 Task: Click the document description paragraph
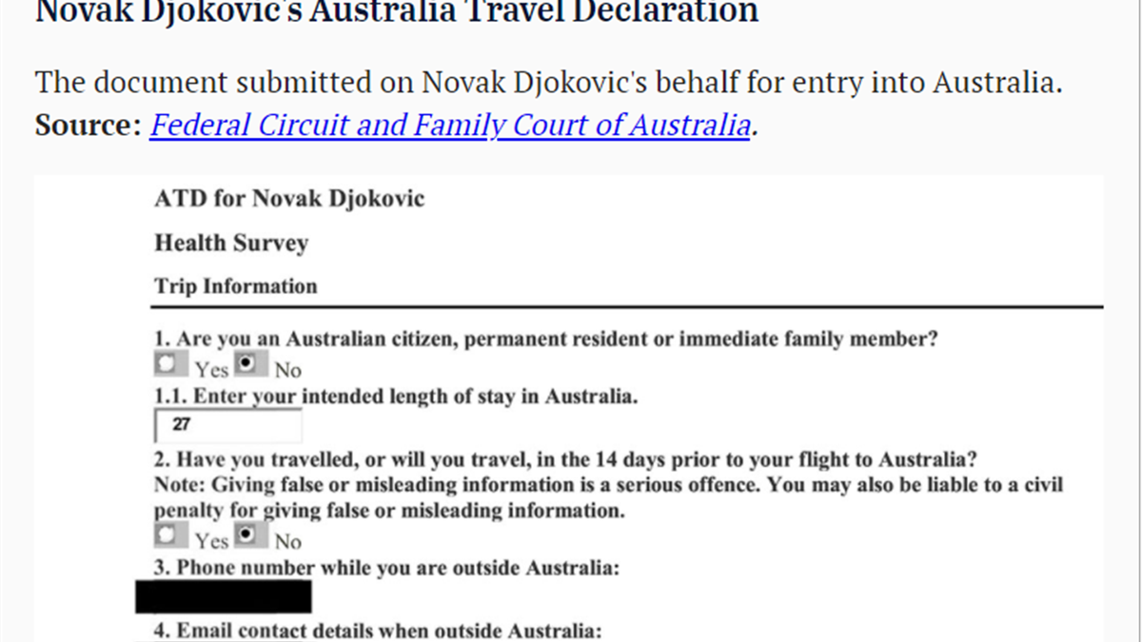tap(548, 83)
